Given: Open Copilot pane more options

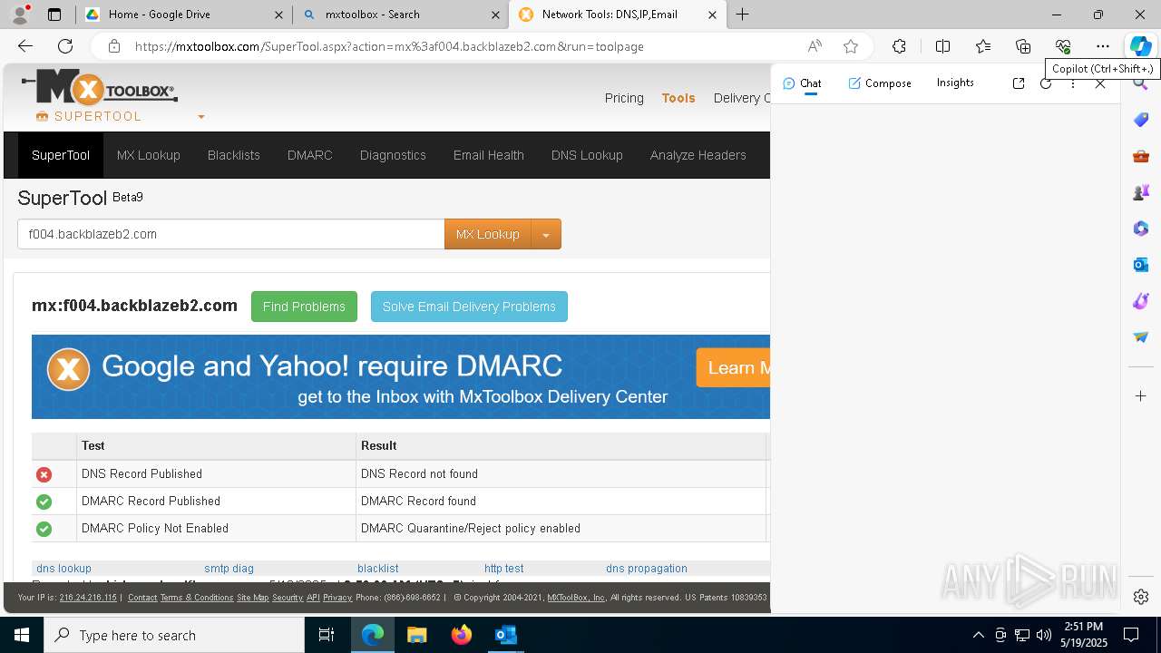Looking at the screenshot, I should pos(1073,83).
